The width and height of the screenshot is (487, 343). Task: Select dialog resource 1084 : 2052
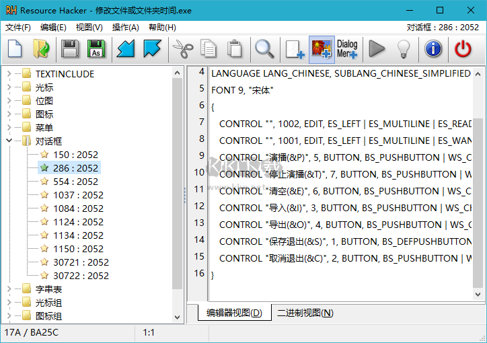click(78, 208)
